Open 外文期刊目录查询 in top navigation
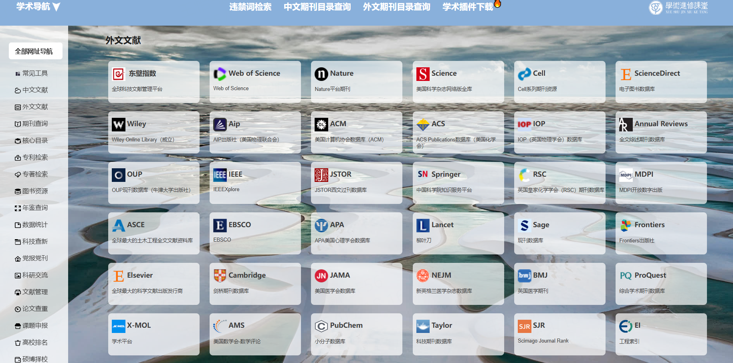This screenshot has height=363, width=733. (397, 7)
